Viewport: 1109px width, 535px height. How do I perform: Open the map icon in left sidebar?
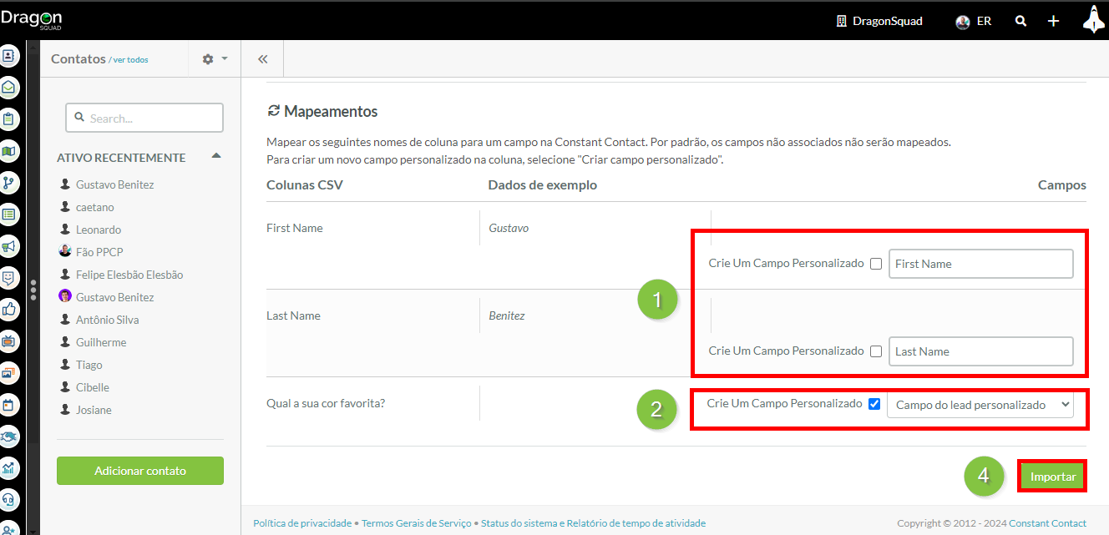coord(9,151)
